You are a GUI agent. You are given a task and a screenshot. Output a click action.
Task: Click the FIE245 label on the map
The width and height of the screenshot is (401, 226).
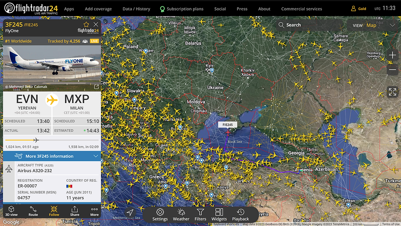pyautogui.click(x=228, y=125)
